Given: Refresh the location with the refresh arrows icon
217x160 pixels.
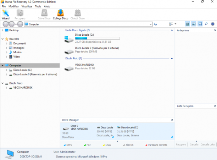Looking at the screenshot, I should click(155, 24).
